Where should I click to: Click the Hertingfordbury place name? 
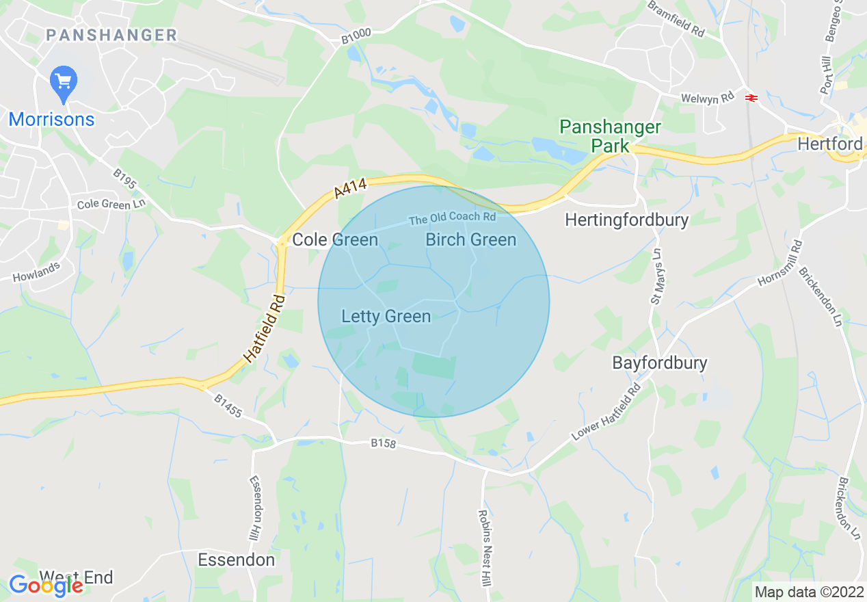(x=627, y=220)
